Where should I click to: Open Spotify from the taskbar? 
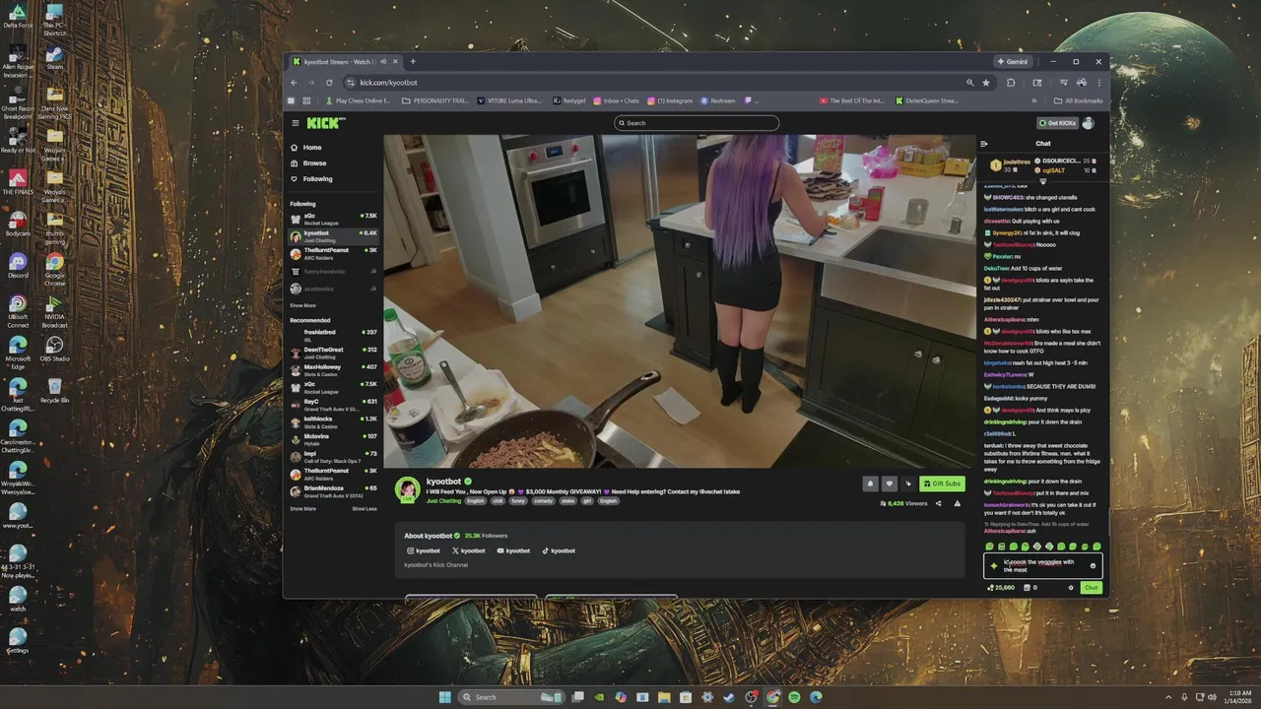click(794, 697)
